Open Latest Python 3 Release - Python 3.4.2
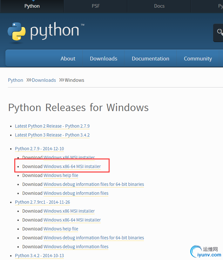 [x=52, y=135]
